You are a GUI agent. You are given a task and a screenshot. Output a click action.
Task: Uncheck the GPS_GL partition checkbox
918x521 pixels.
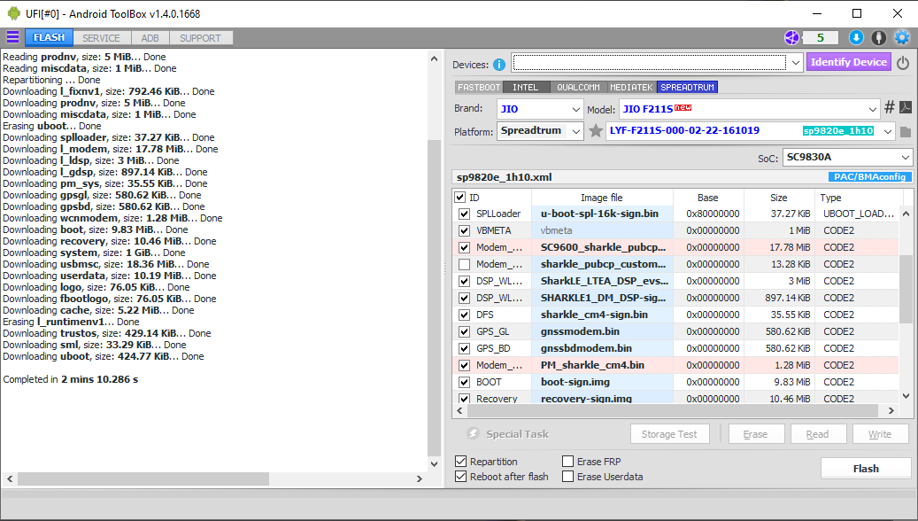[x=464, y=331]
